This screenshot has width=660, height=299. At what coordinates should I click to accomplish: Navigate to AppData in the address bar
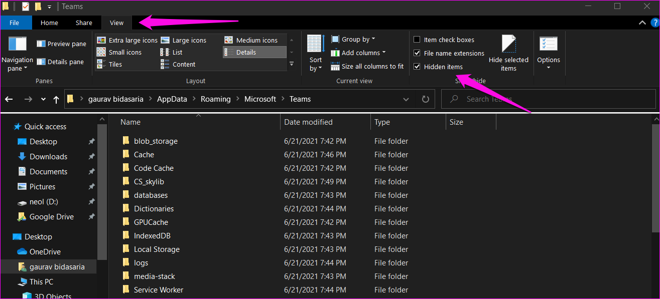[172, 99]
